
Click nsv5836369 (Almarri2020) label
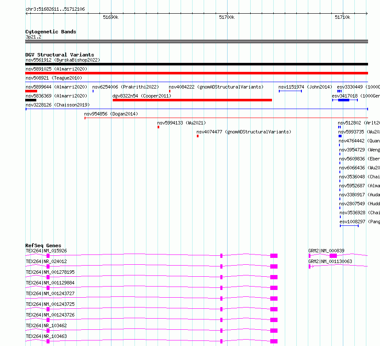(x=56, y=96)
